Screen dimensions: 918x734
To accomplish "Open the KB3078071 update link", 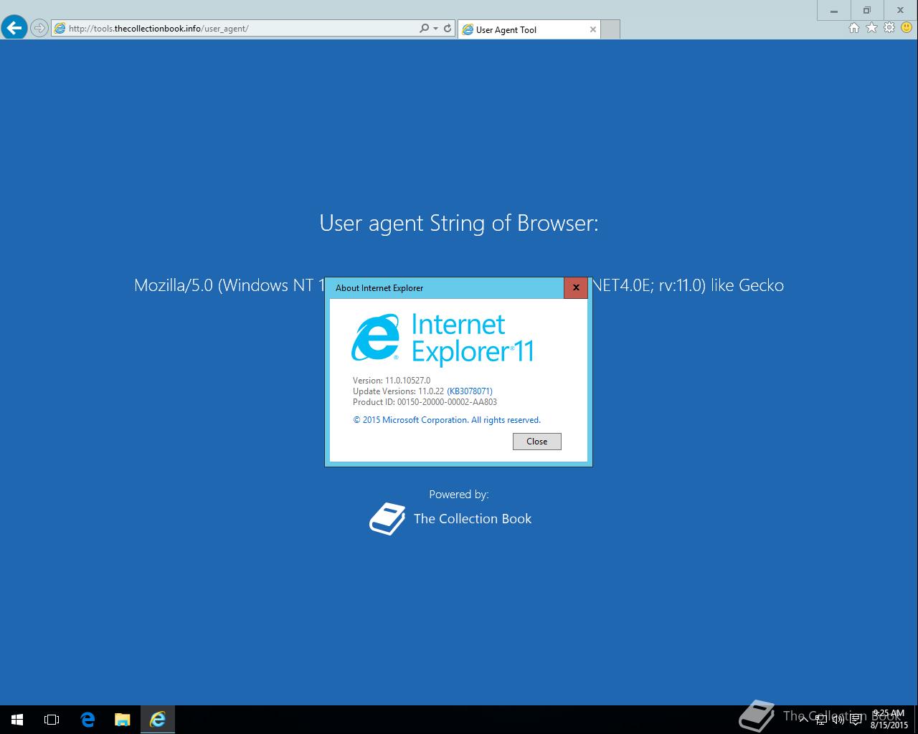I will [470, 391].
